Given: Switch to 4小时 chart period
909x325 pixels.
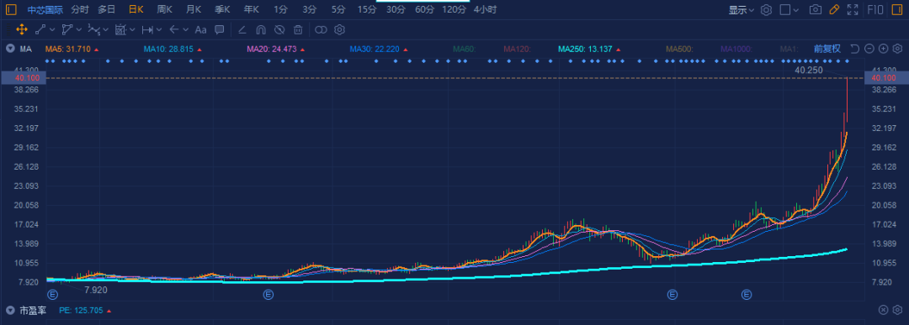Looking at the screenshot, I should [x=485, y=10].
